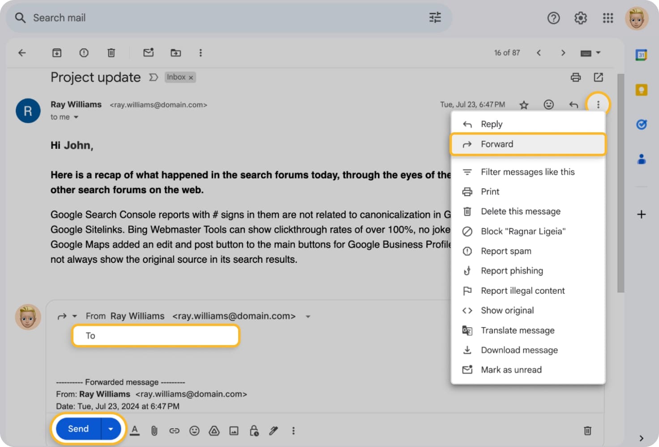Viewport: 659px width, 447px height.
Task: Open the Google apps grid
Action: (x=608, y=18)
